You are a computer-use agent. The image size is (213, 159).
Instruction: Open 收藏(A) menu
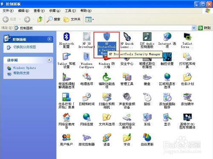[x=55, y=11]
